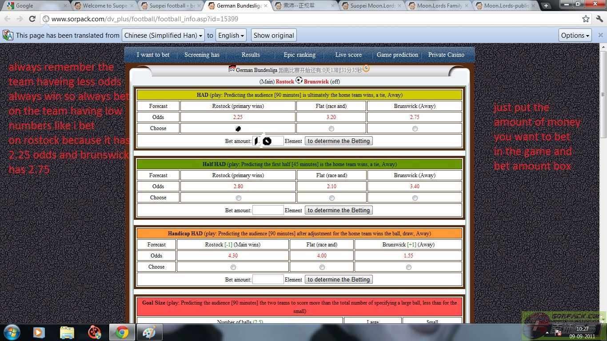Switch to the Welcome to Suope tab
Viewport: 607px width, 341px height.
(x=104, y=6)
